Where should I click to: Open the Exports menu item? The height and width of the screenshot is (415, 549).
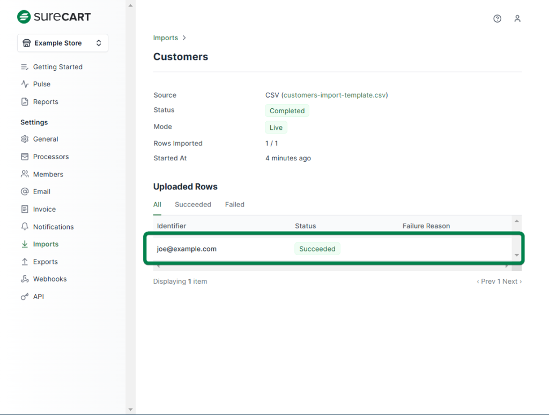click(x=45, y=262)
